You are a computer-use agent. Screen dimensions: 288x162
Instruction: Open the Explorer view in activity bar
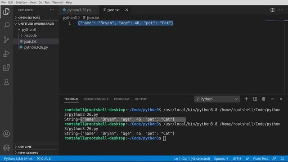tap(6, 12)
